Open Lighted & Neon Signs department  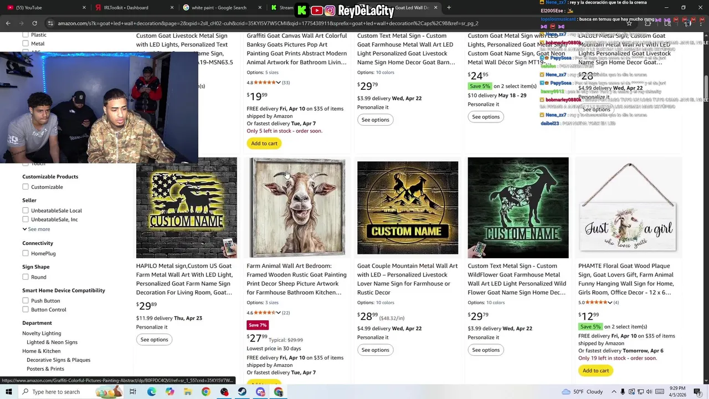(52, 342)
